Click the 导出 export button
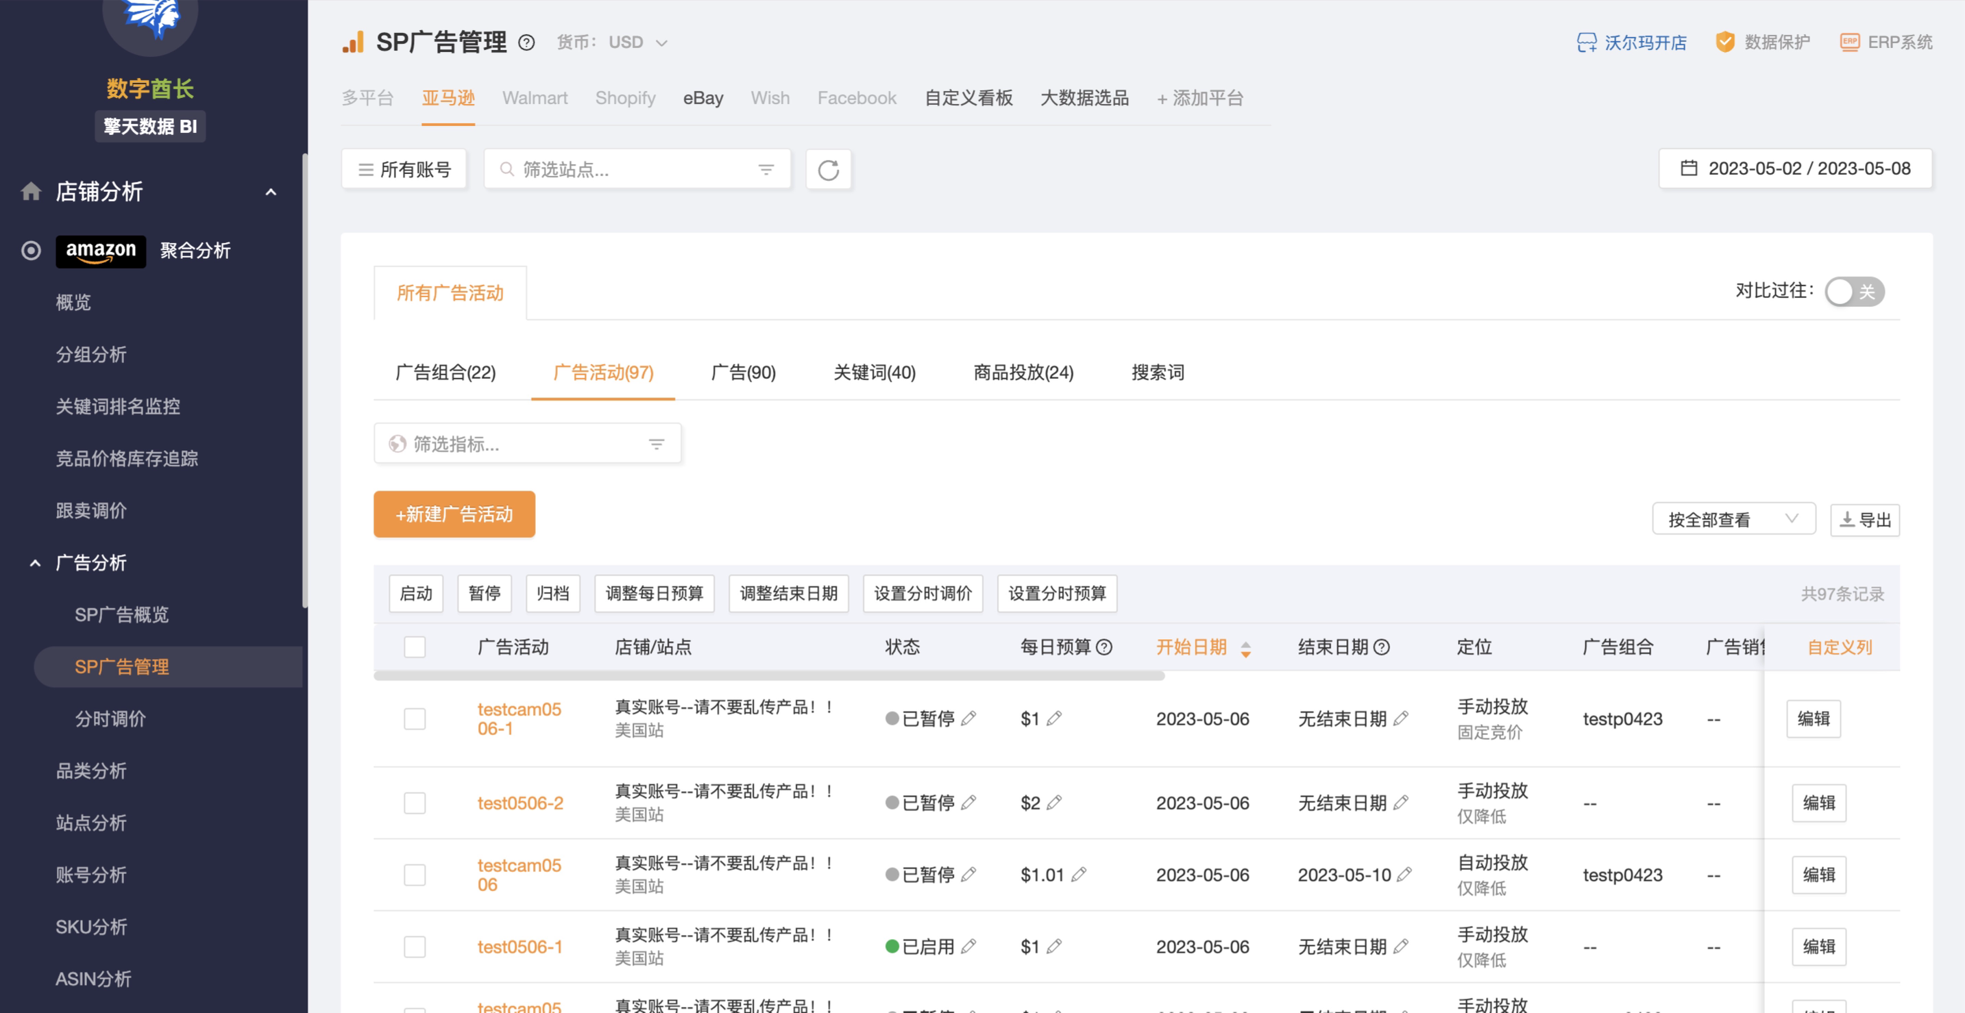The height and width of the screenshot is (1013, 1965). click(x=1865, y=520)
